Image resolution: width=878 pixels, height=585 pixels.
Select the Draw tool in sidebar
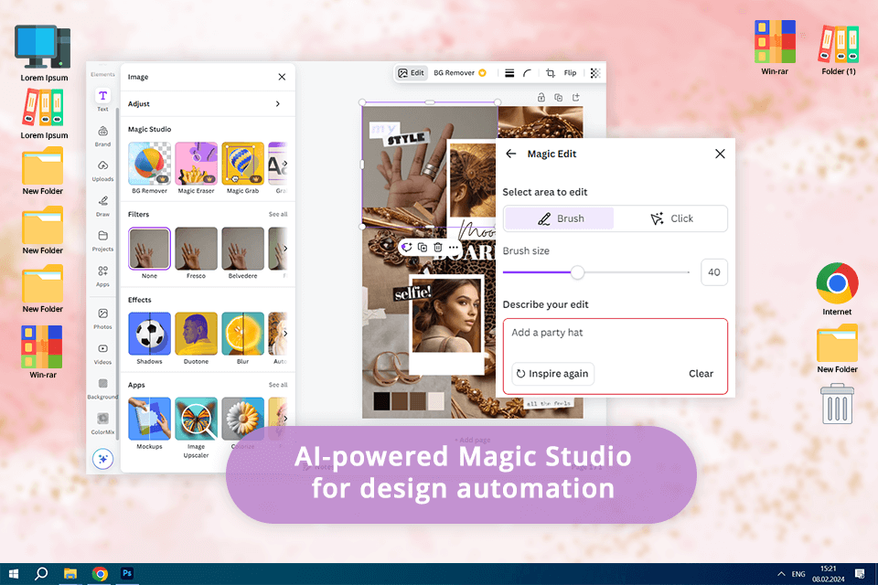point(102,206)
